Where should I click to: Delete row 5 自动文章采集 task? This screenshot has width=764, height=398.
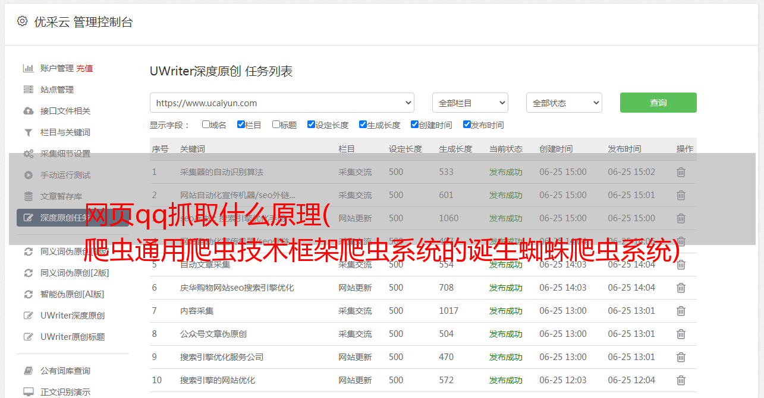pyautogui.click(x=681, y=265)
